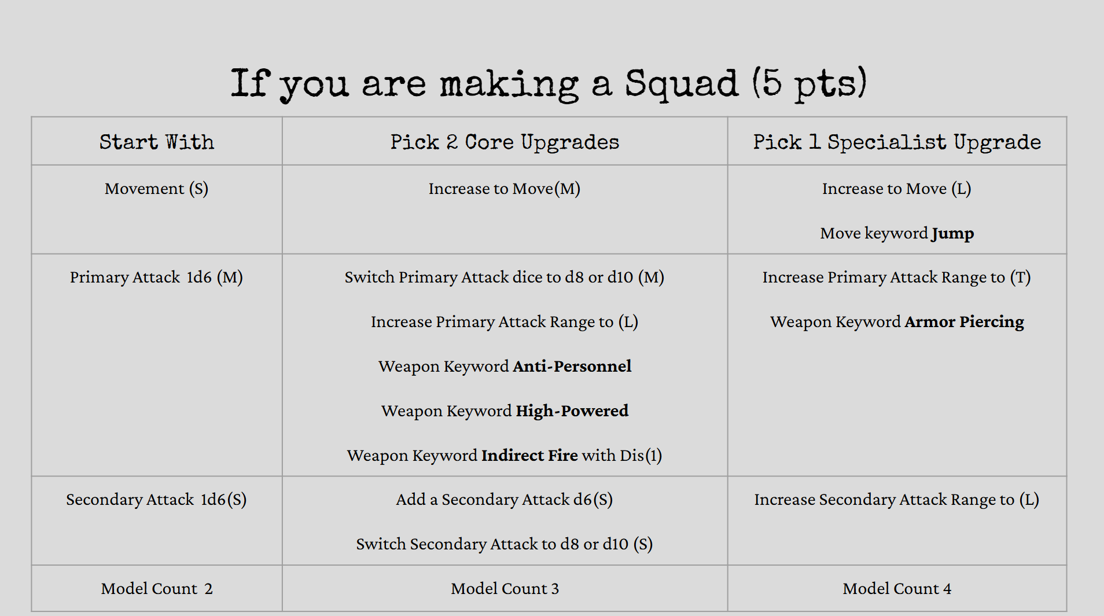This screenshot has width=1104, height=616.
Task: Click 'Add a Secondary Attack d6(S)' text
Action: point(505,500)
